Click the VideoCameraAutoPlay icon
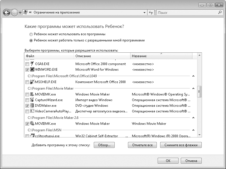This screenshot has width=226, height=169. pyautogui.click(x=32, y=111)
